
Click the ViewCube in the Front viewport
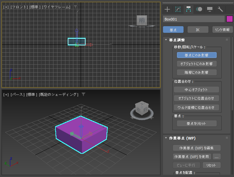142,21
